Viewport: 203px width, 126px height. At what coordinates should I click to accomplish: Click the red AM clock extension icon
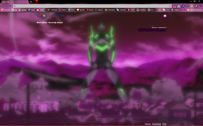point(174,6)
